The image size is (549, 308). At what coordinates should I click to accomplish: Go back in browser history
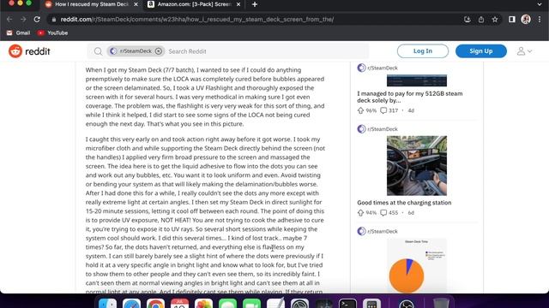9,19
